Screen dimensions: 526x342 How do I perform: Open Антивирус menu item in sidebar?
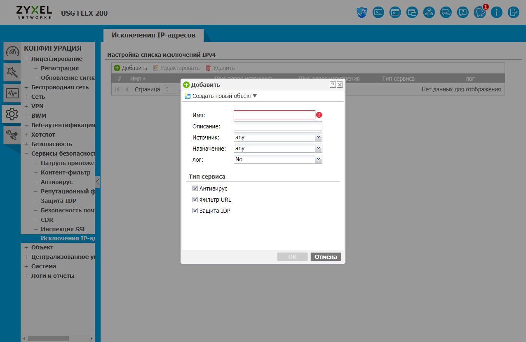tap(56, 182)
